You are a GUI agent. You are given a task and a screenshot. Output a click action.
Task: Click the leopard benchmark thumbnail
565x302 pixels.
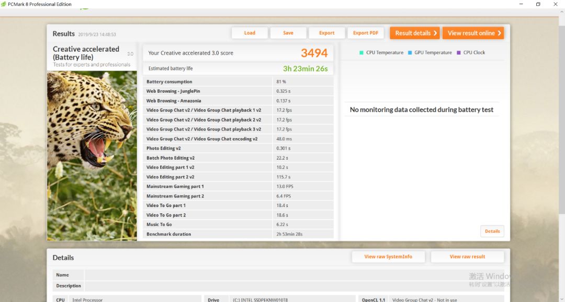click(x=92, y=155)
